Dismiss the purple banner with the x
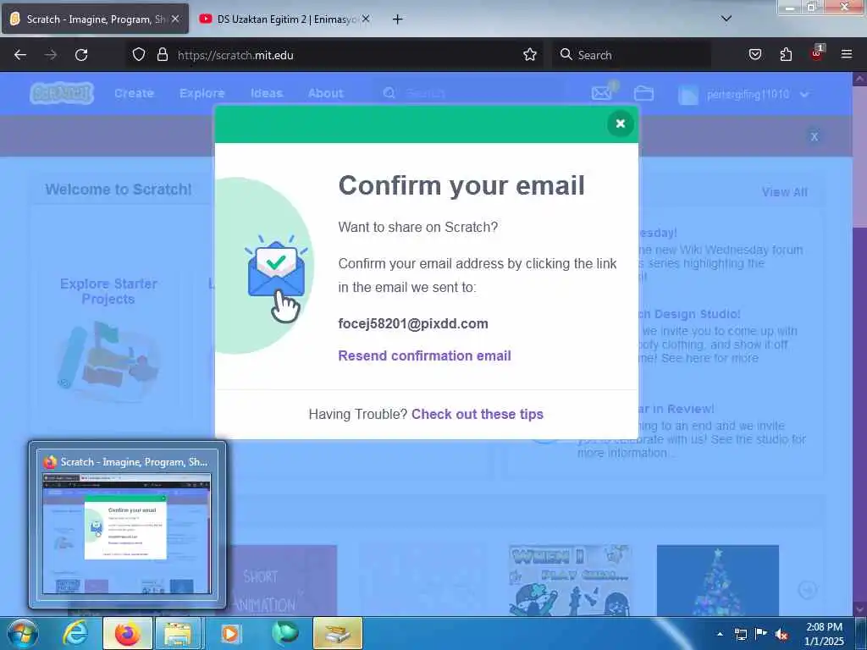Viewport: 867px width, 650px height. 814,136
